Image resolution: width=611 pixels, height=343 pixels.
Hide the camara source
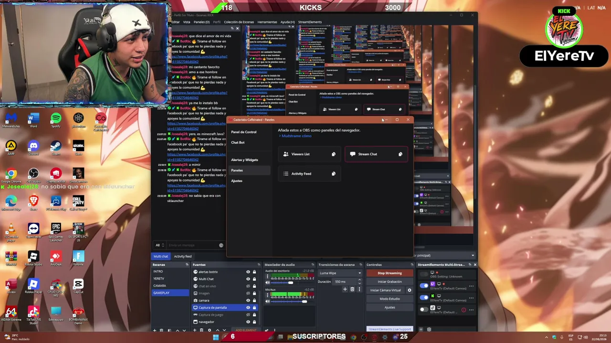pyautogui.click(x=248, y=301)
